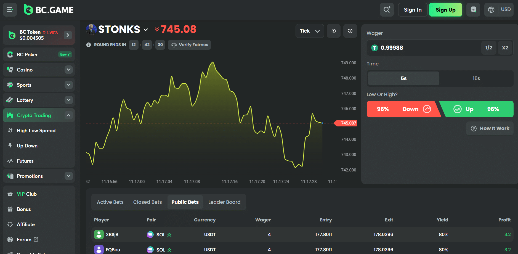Bet Down with the red button
The image size is (518, 254).
coord(403,109)
